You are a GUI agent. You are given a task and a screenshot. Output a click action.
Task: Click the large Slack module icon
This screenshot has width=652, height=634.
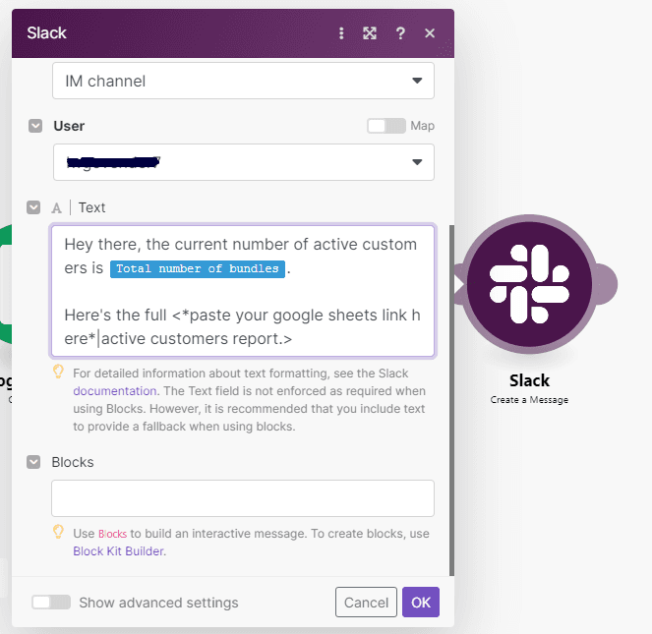[529, 284]
